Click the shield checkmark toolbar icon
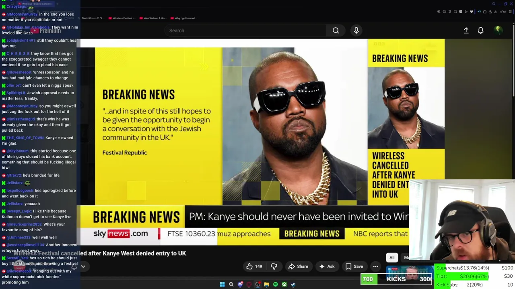 pos(461,12)
